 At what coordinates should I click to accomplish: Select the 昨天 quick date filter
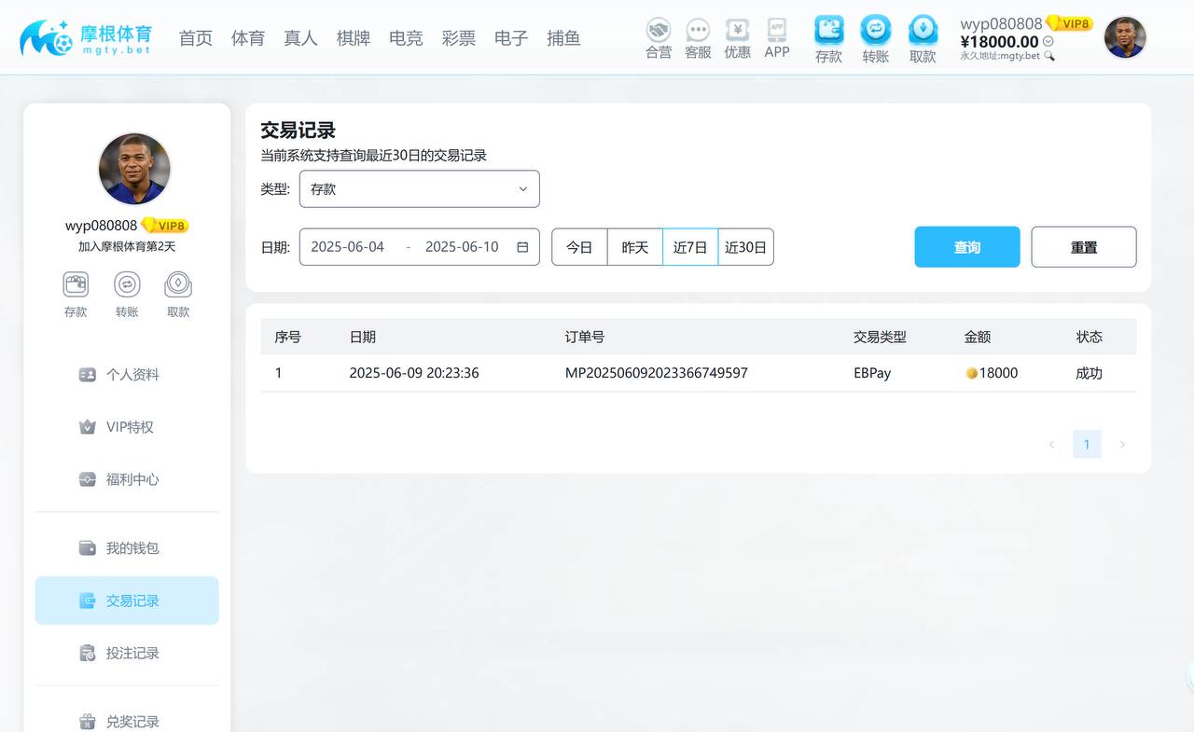point(634,247)
